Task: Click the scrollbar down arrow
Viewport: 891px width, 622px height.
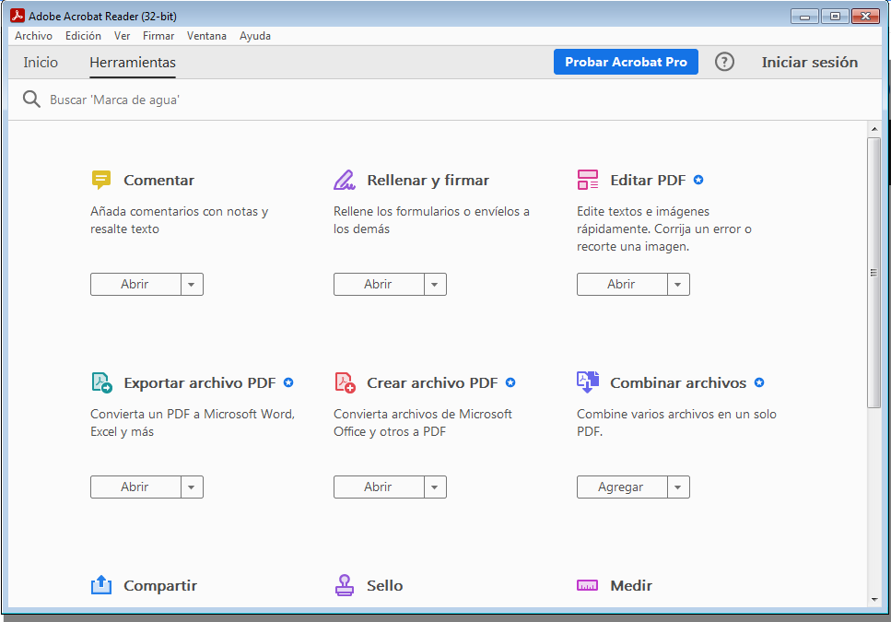Action: tap(873, 599)
